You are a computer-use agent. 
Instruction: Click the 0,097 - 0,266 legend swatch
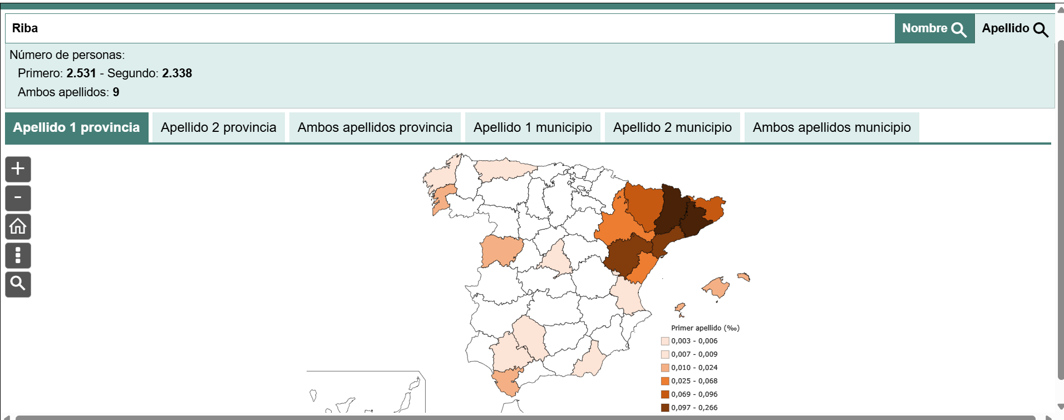(x=665, y=408)
